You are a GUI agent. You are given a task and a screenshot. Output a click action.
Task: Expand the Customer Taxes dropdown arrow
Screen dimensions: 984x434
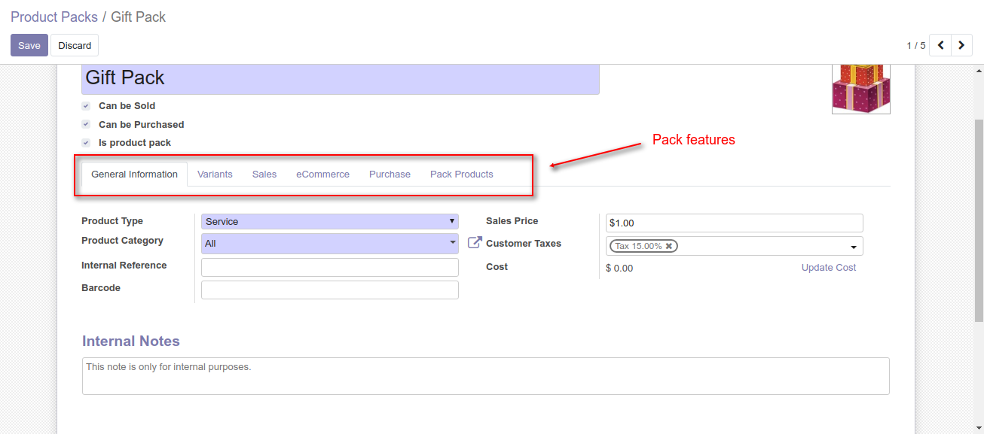coord(854,247)
